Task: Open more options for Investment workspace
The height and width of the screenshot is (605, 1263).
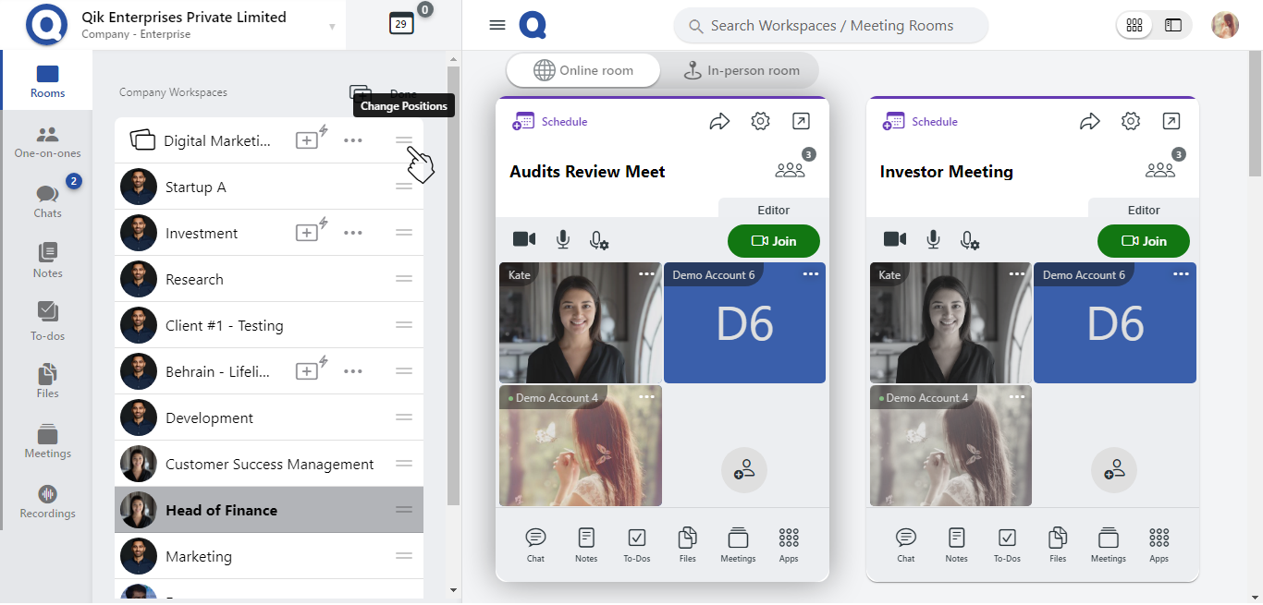Action: coord(352,233)
